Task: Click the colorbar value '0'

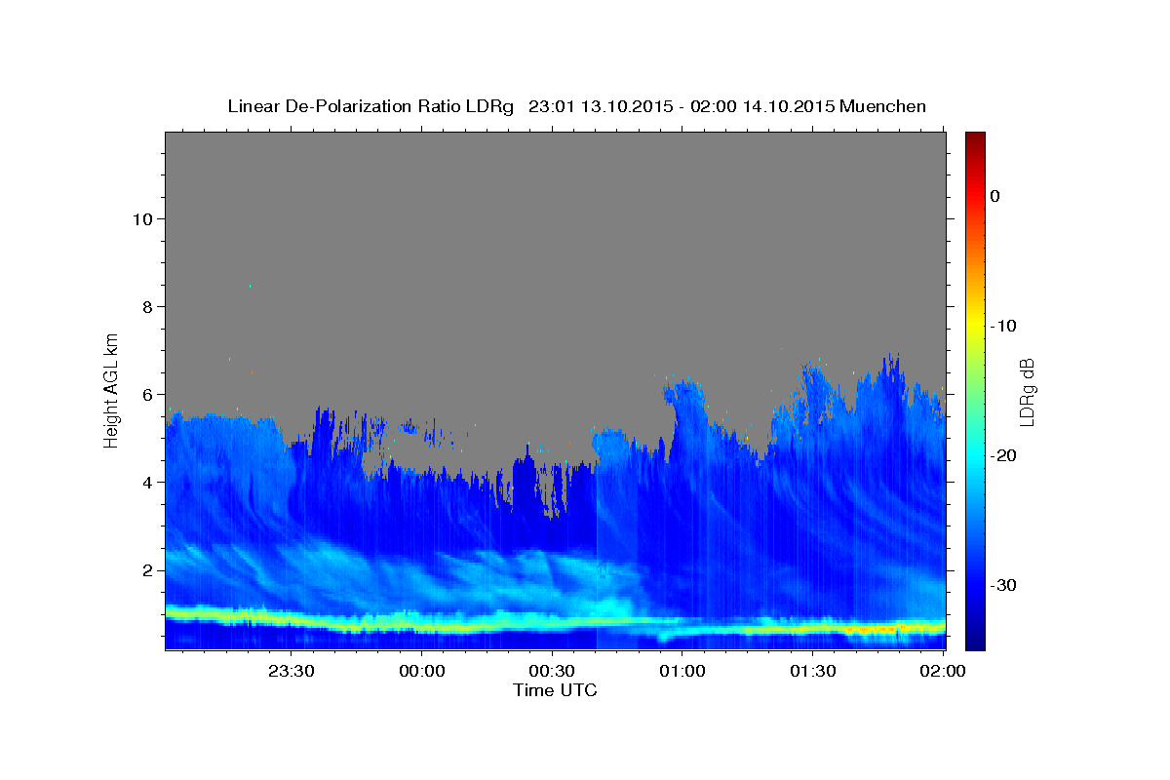Action: coord(994,196)
